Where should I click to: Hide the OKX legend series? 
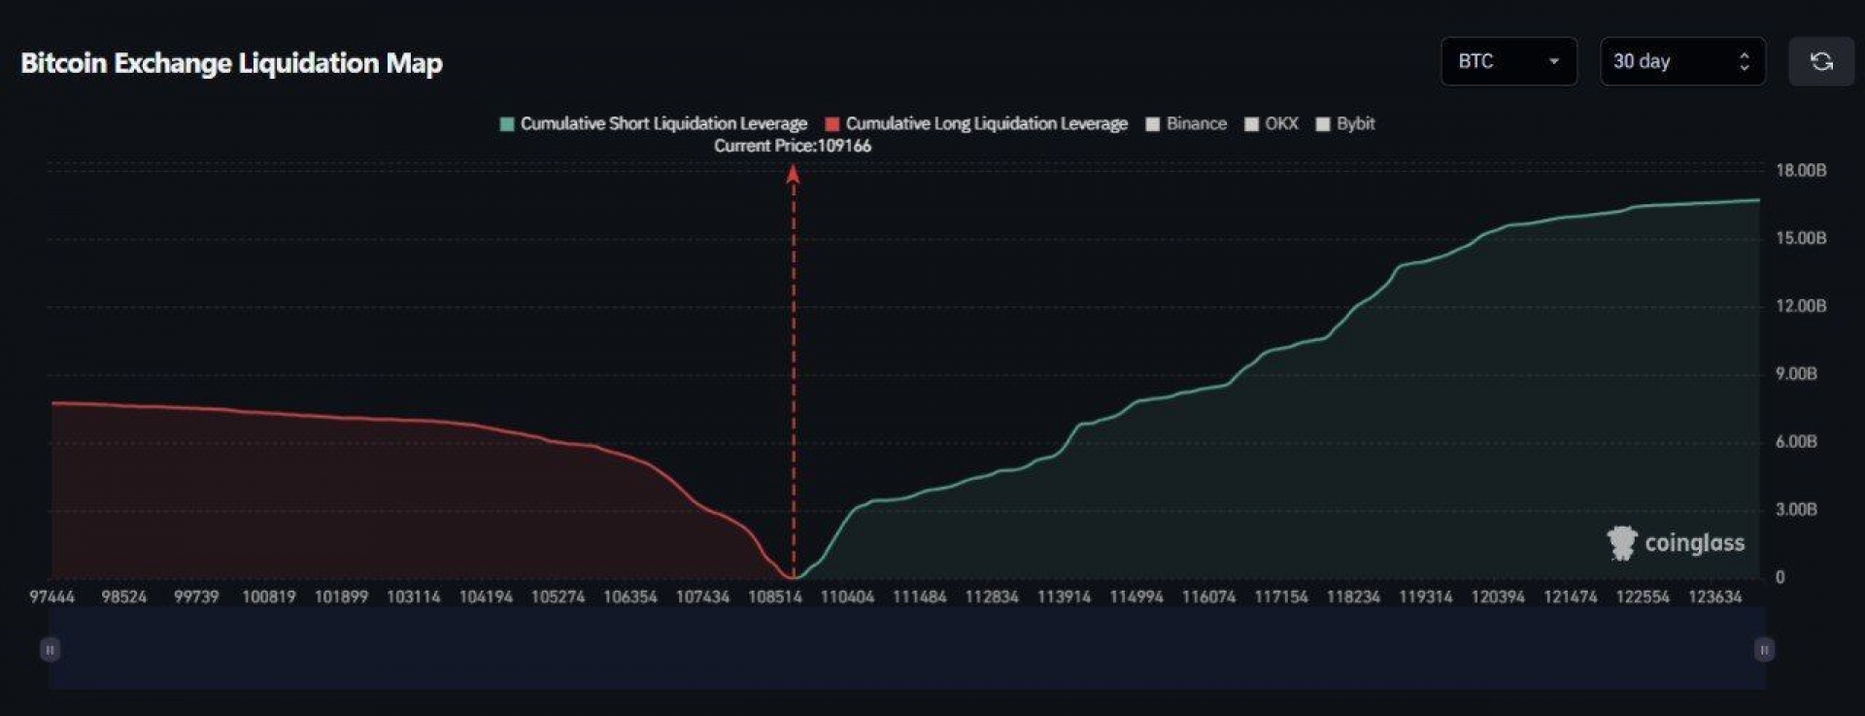point(1272,123)
